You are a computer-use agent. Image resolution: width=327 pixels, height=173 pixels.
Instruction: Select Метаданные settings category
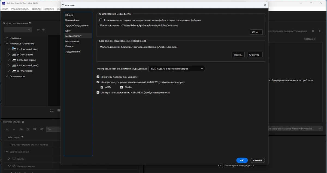tap(78, 41)
